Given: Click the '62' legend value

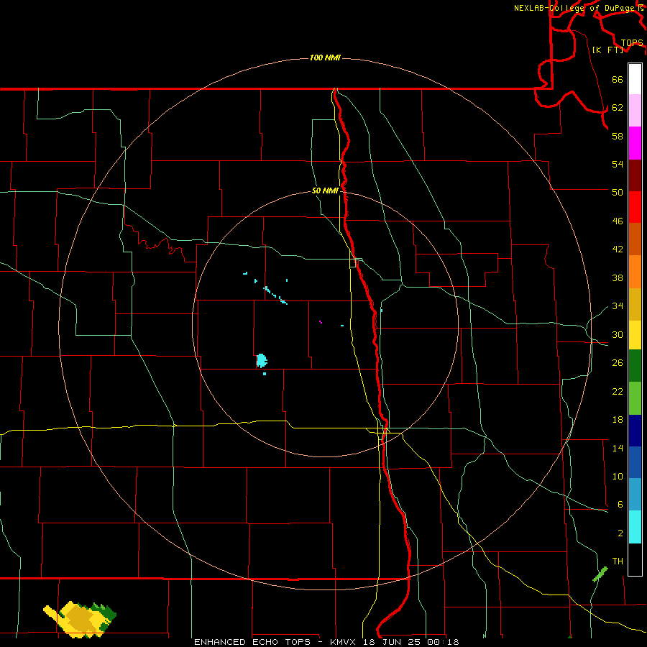Looking at the screenshot, I should 618,107.
